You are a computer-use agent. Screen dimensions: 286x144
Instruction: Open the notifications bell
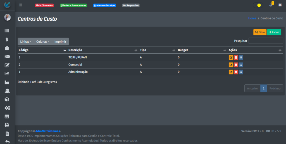coord(271,5)
